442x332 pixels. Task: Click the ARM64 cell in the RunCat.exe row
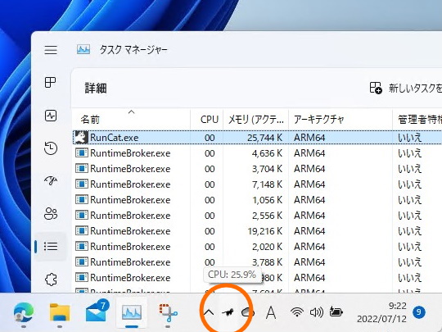[309, 138]
